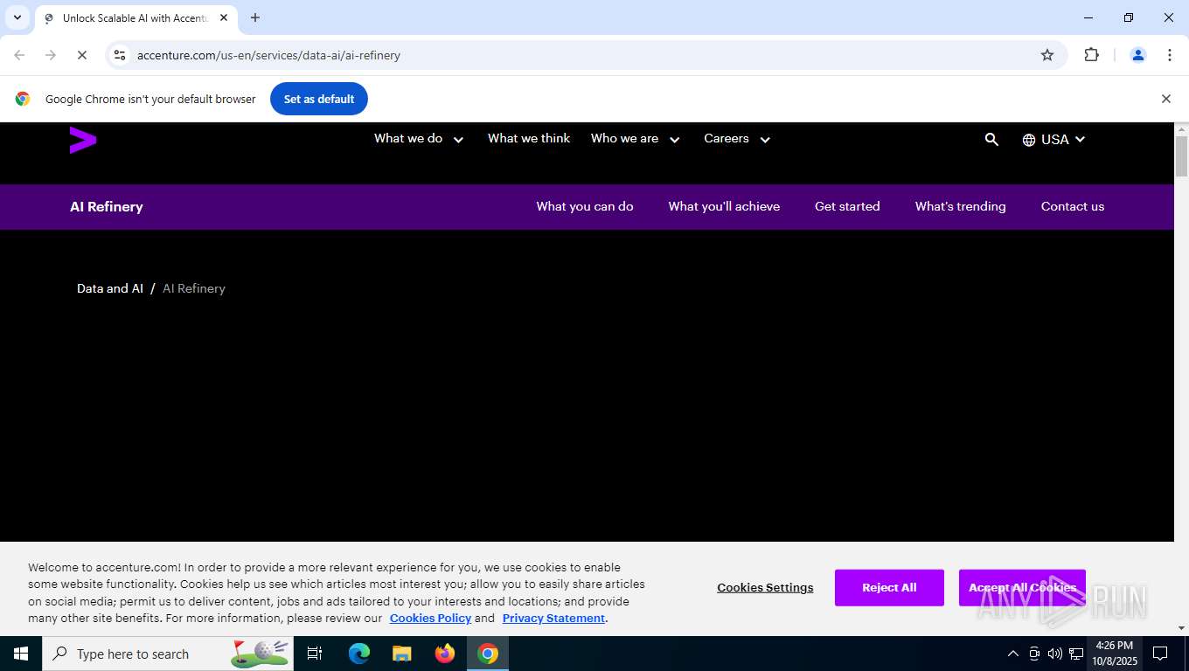Click the Data and AI breadcrumb
This screenshot has height=671, width=1189.
pyautogui.click(x=110, y=288)
